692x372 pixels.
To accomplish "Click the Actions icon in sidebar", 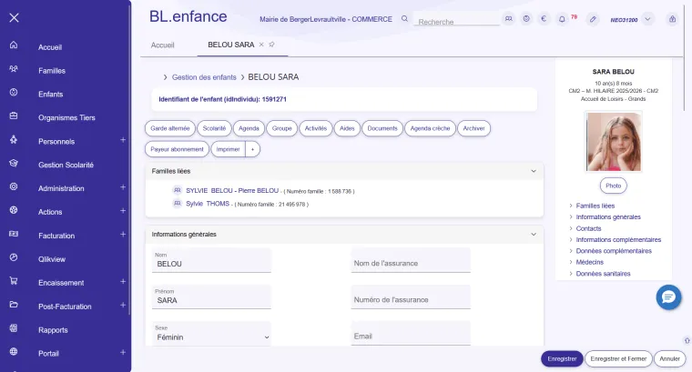I will [14, 210].
